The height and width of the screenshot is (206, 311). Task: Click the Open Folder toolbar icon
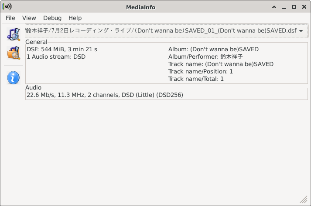point(13,53)
